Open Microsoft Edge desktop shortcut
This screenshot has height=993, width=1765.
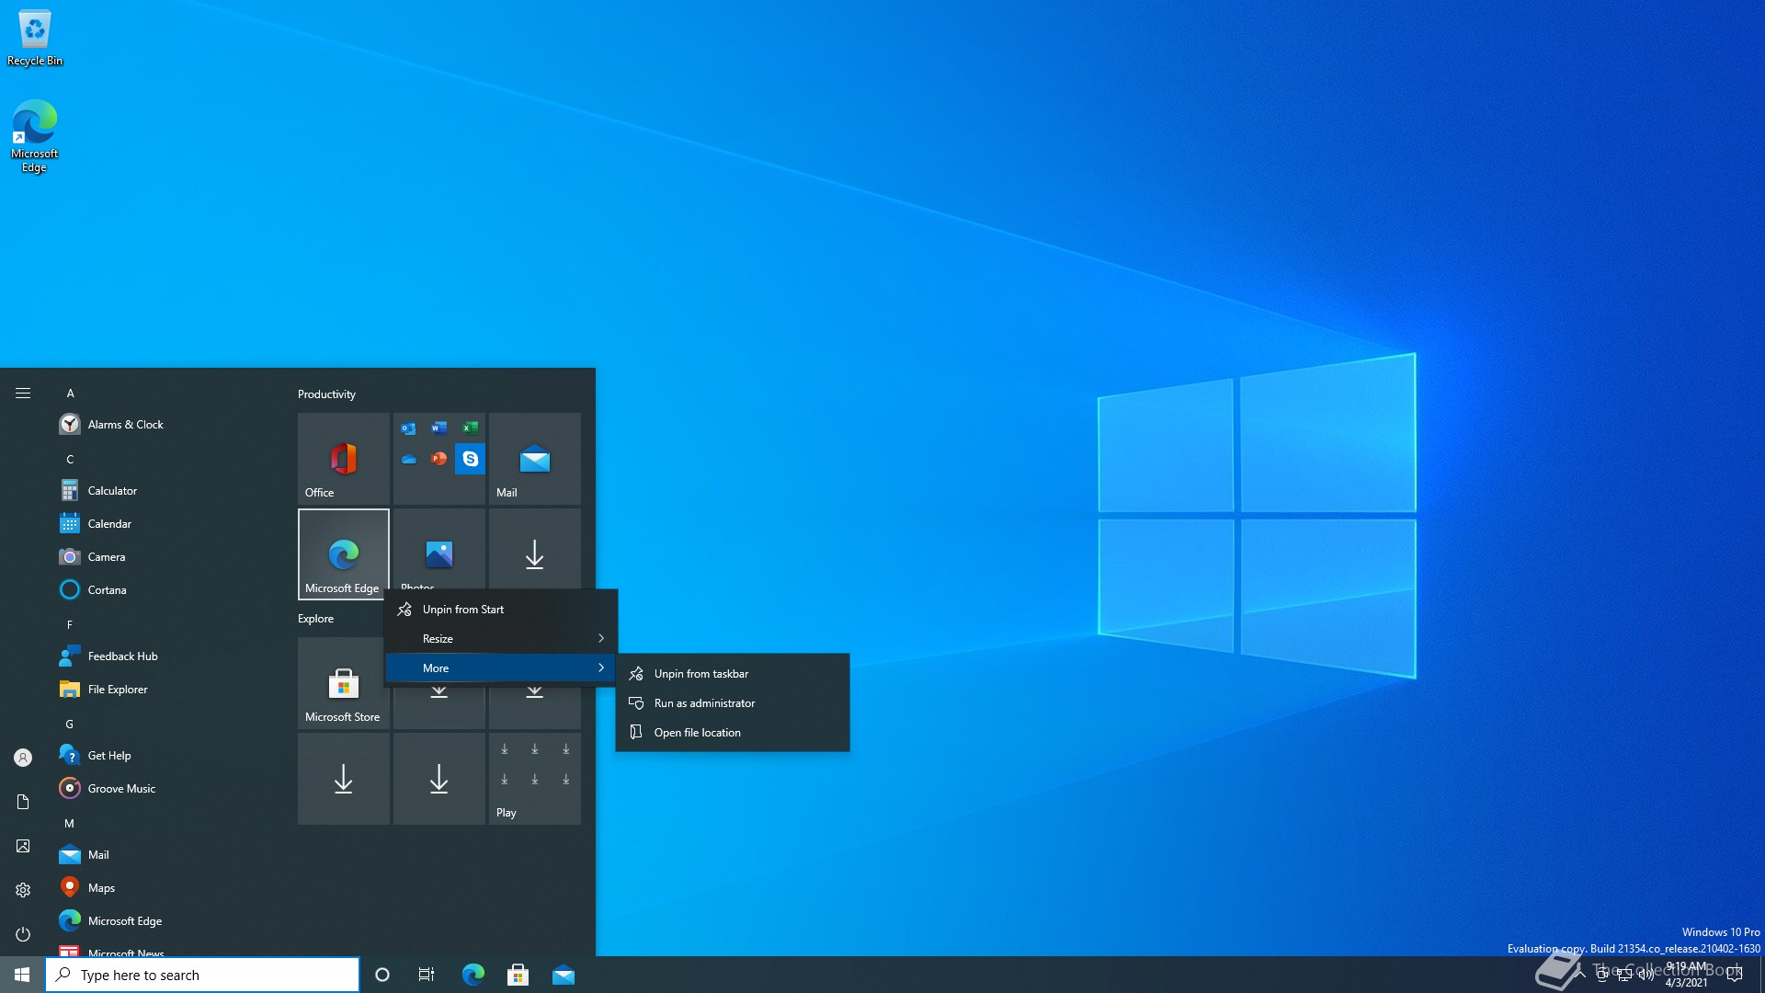point(35,136)
